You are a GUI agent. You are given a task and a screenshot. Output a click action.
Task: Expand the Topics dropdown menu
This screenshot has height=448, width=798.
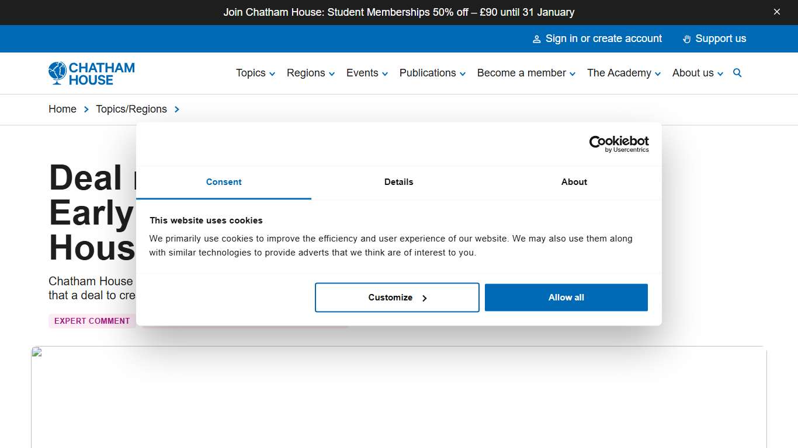point(255,73)
